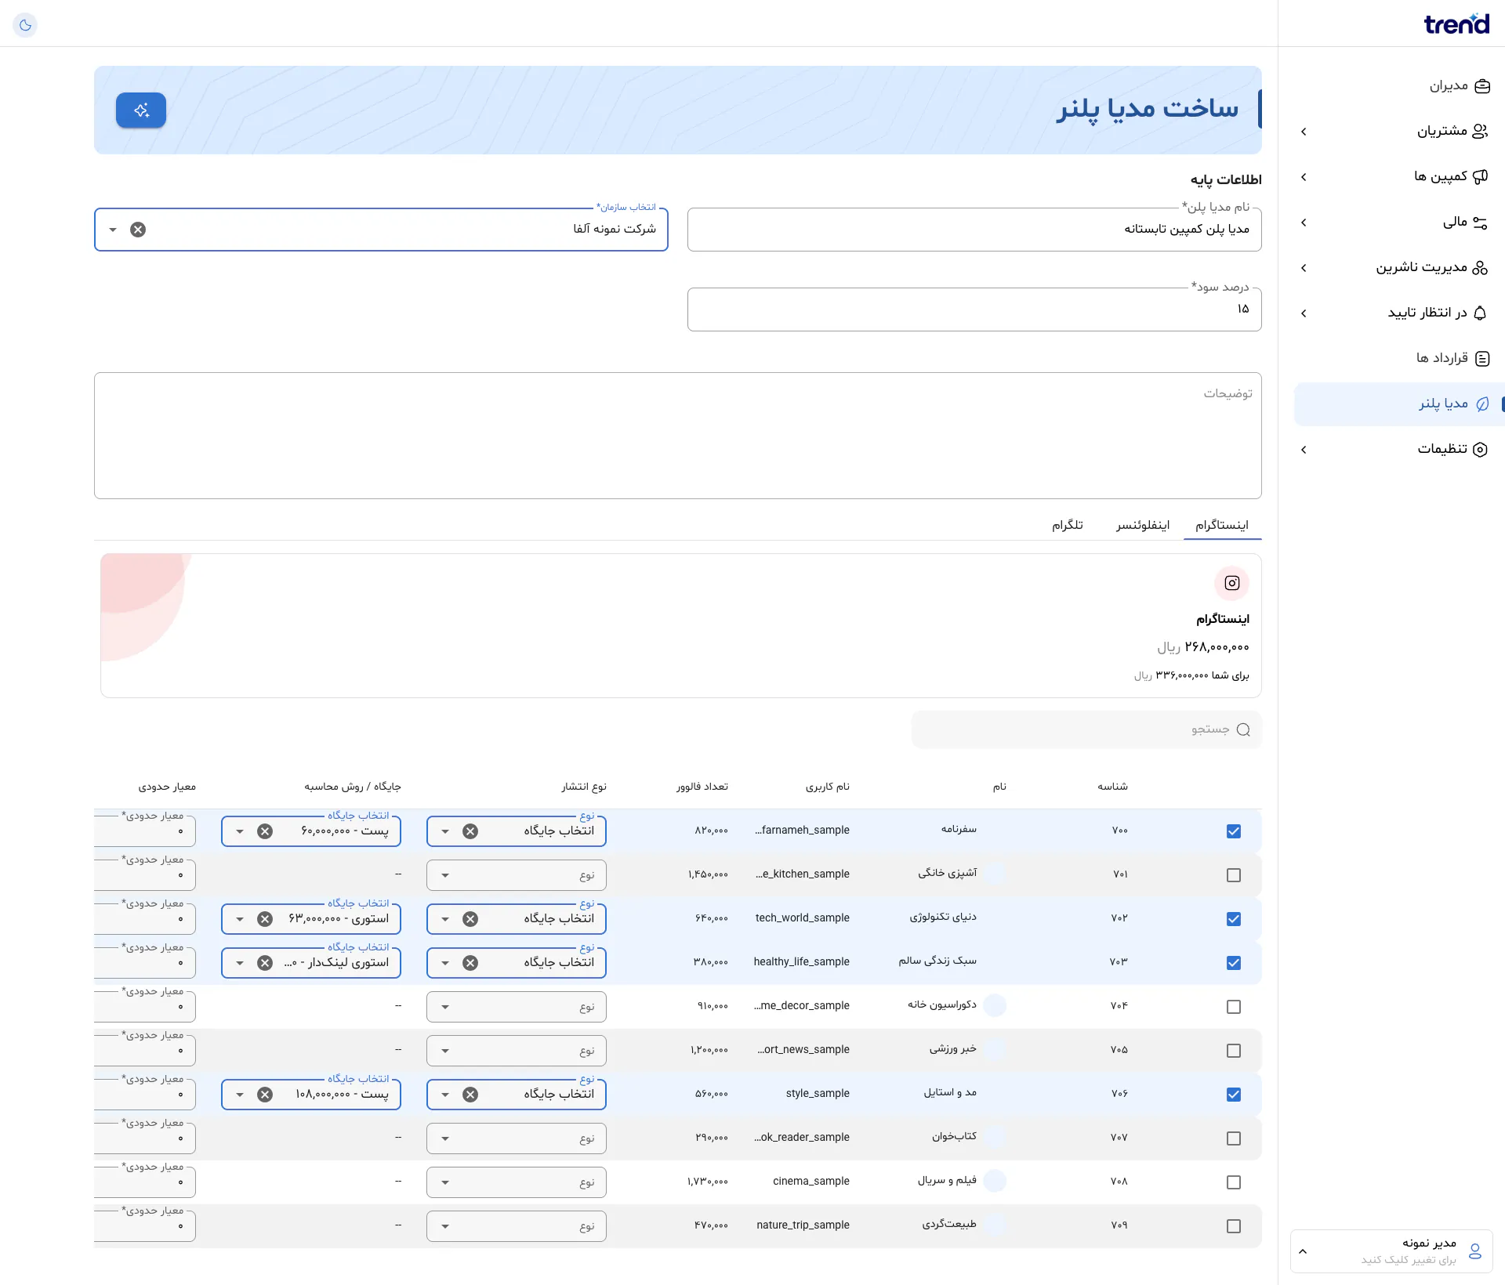
Task: Click the معیار حدودی field in the سفرنامه row
Action: [x=145, y=831]
